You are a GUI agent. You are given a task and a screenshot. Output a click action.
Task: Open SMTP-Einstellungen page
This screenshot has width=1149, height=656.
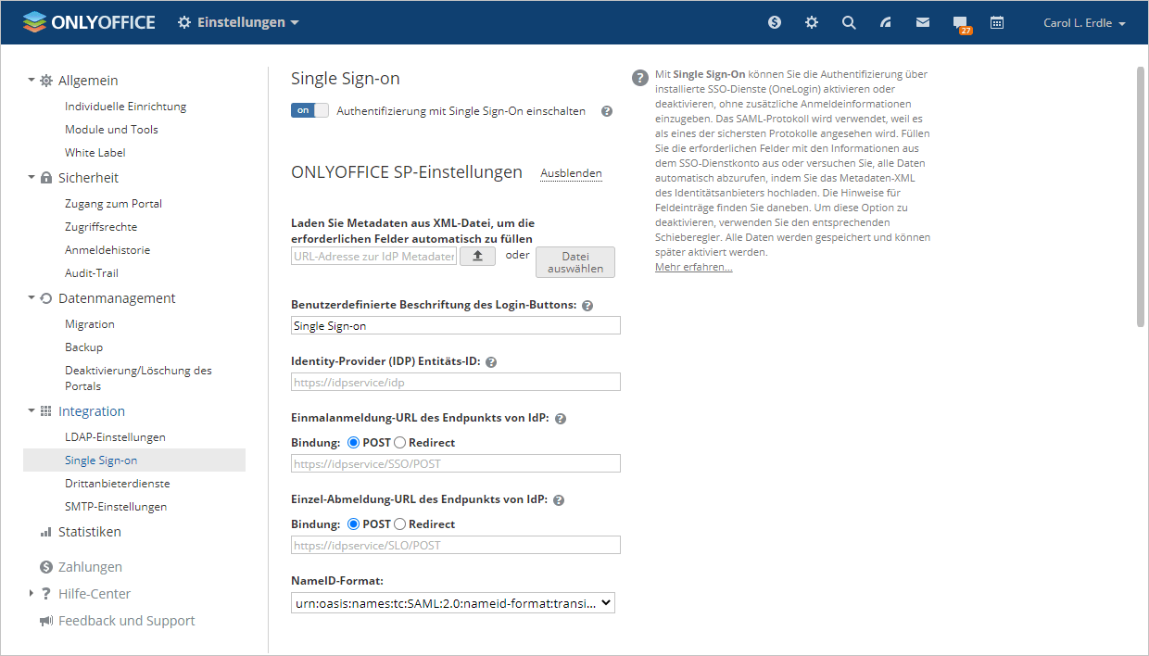[x=116, y=507]
